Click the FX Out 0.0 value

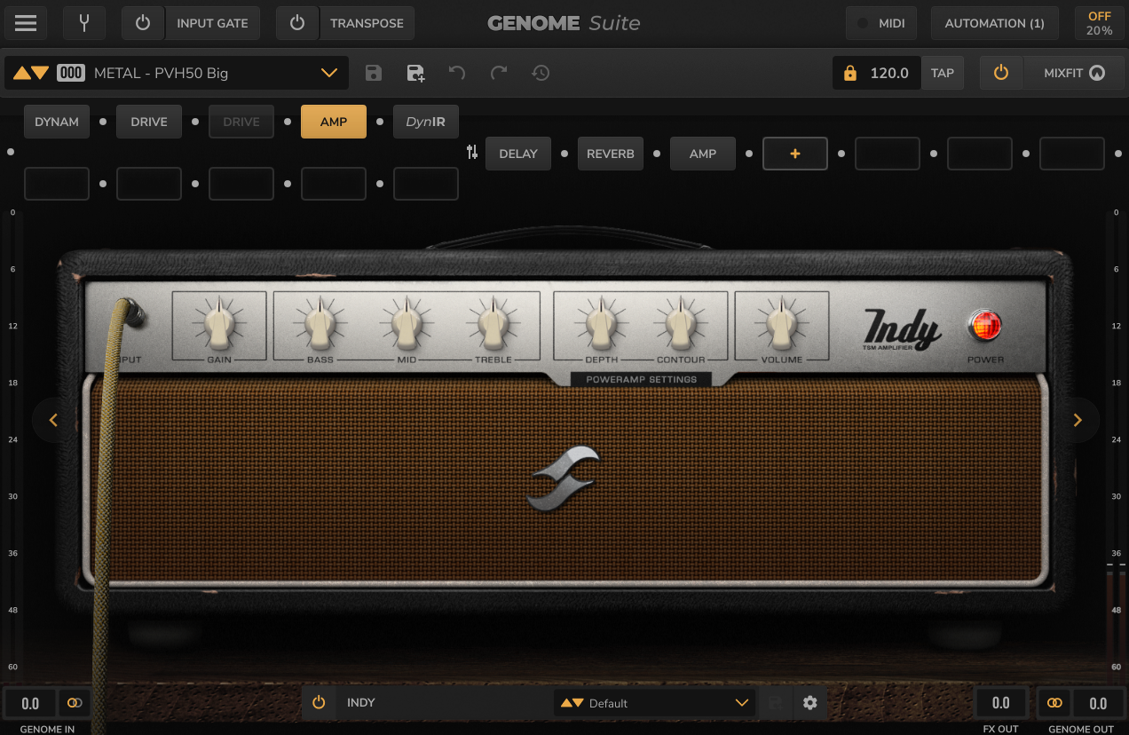point(1001,703)
